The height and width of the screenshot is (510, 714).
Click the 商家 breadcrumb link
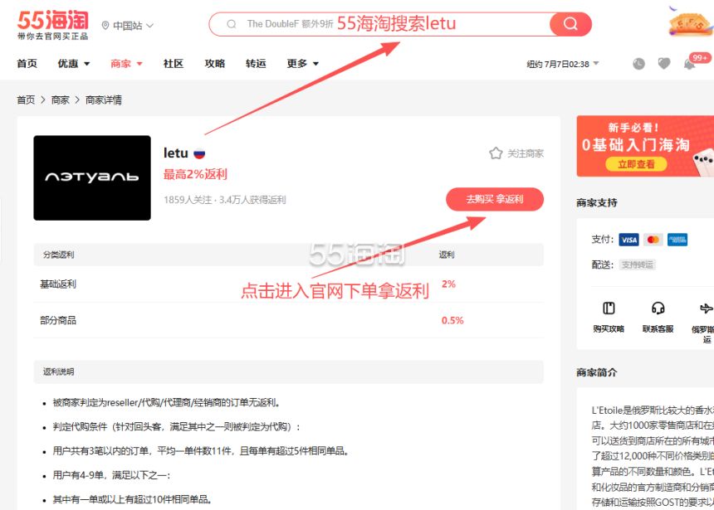[x=60, y=100]
